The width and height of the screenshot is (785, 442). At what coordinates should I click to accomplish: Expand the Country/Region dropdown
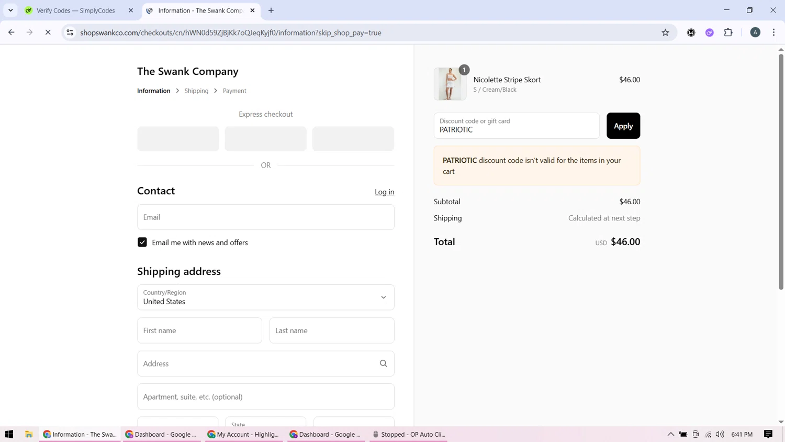click(266, 297)
